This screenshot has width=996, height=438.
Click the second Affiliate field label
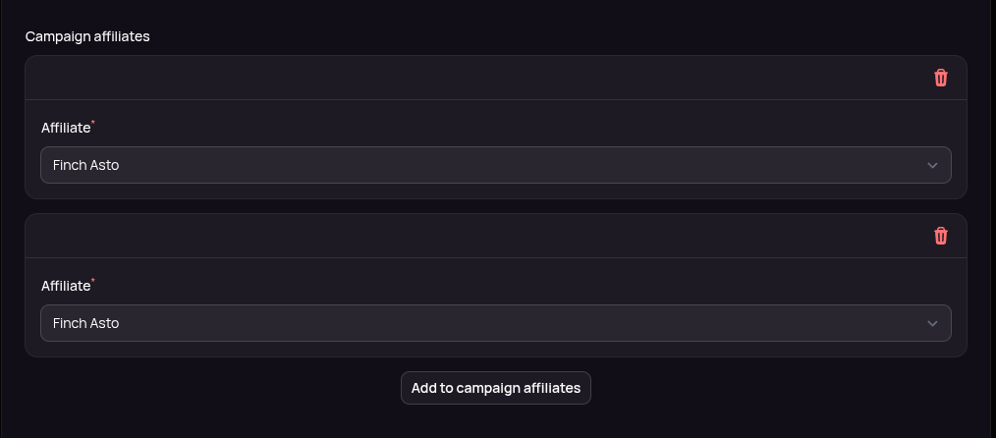(x=66, y=286)
